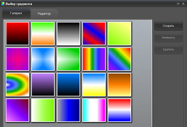Switch to the Редактор tab
Image resolution: width=187 pixels, height=127 pixels.
pyautogui.click(x=44, y=14)
